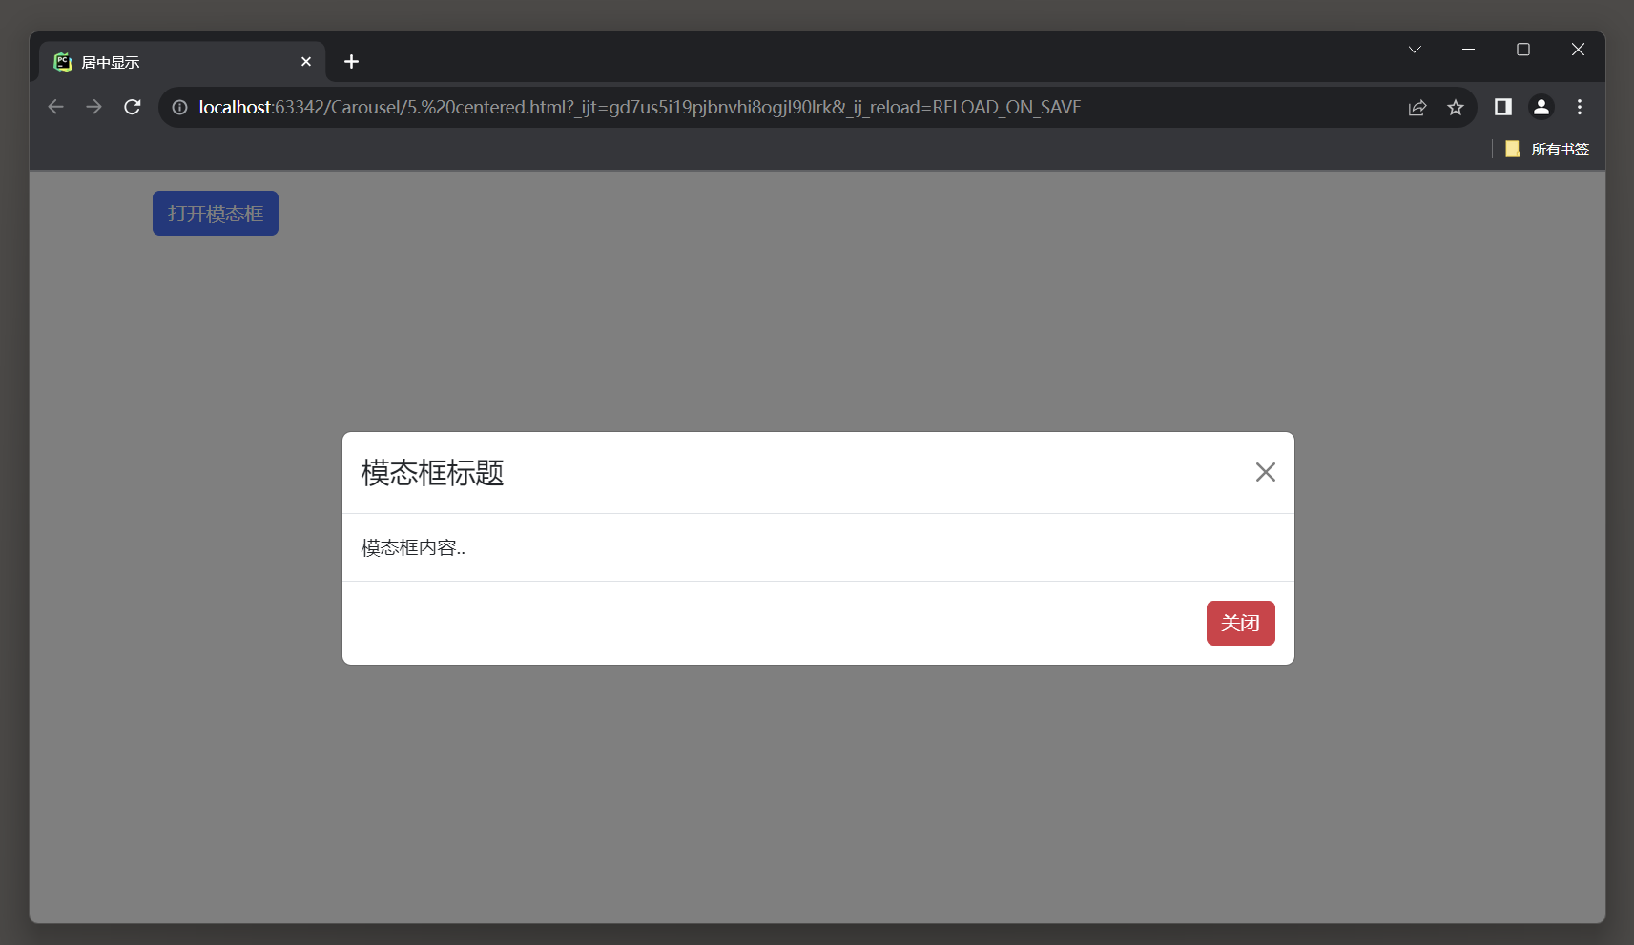Screen dimensions: 1634x945
Task: Click the 模态框内容.. body text
Action: pos(413,547)
